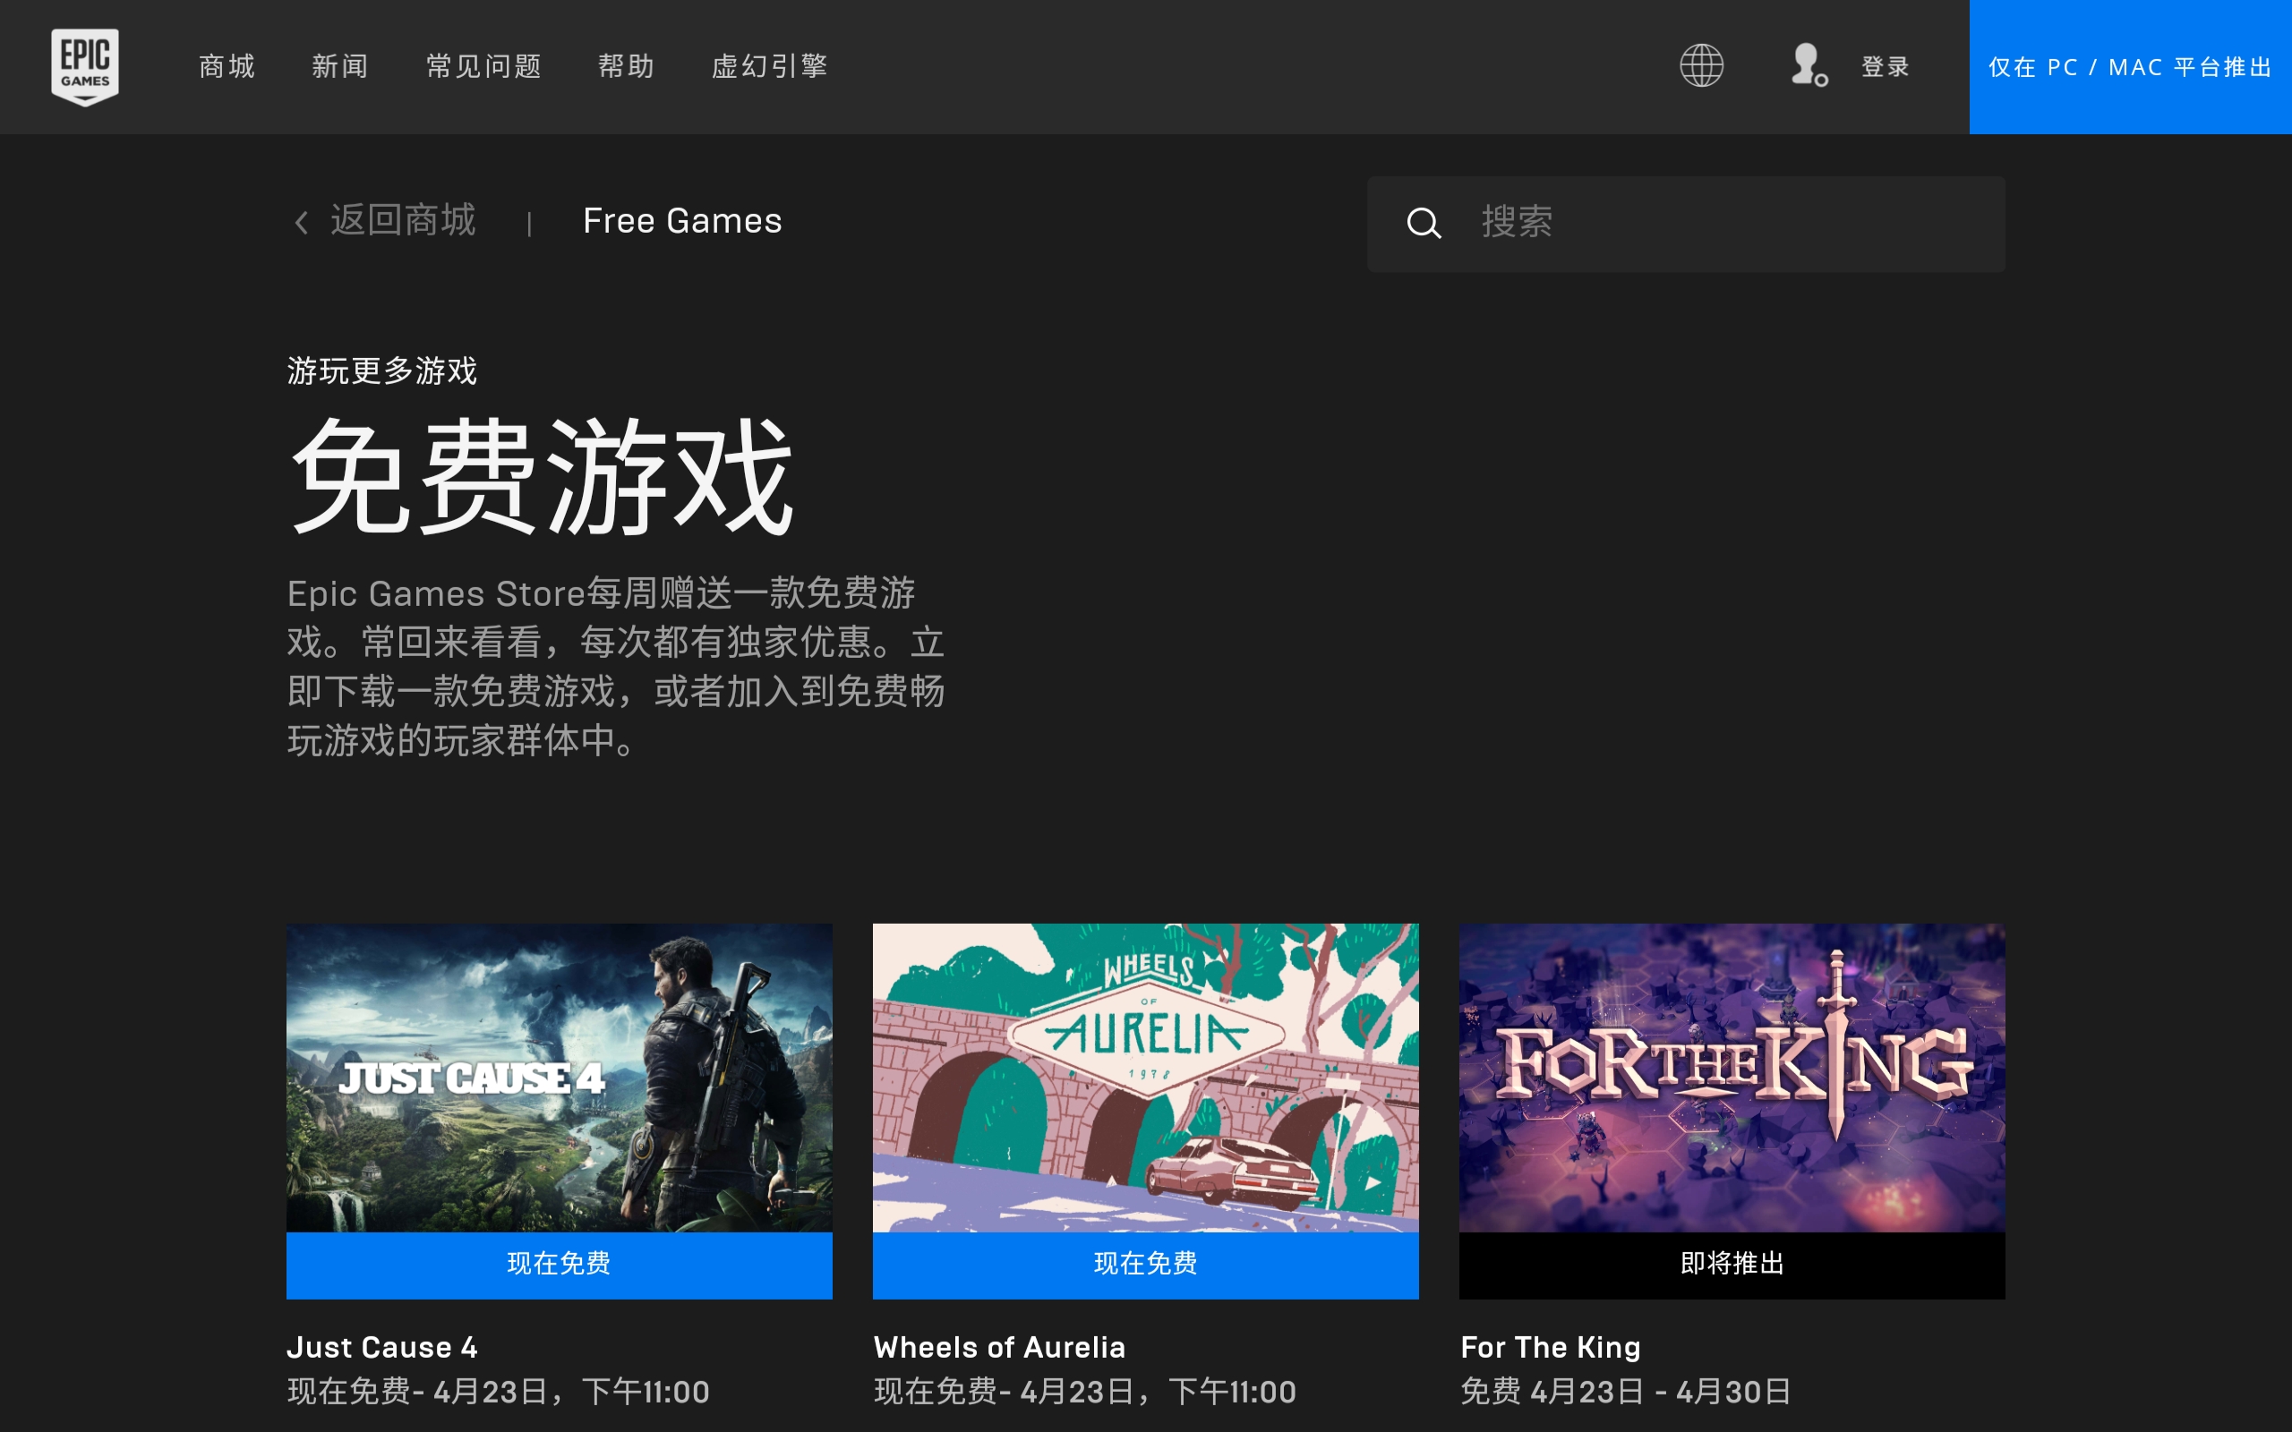Click 现在免费 under Just Cause 4
The height and width of the screenshot is (1432, 2292).
(559, 1265)
